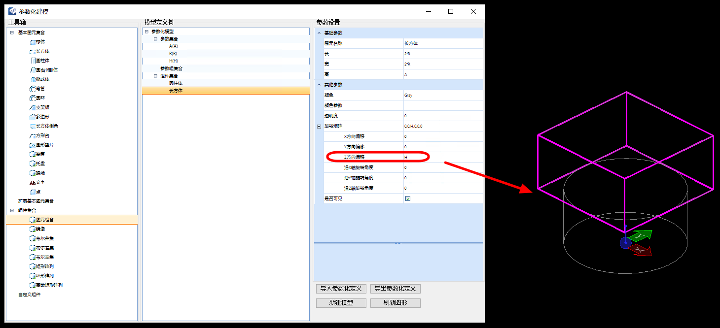
Task: Pick the 点 point icon
Action: pos(33,192)
